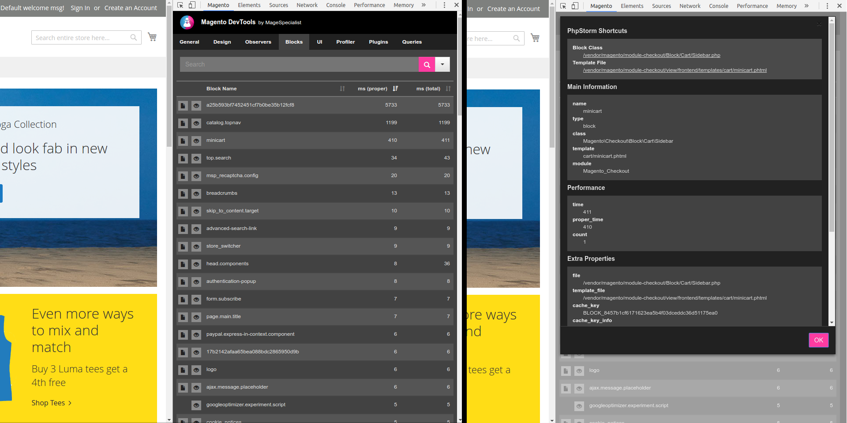847x423 pixels.
Task: Toggle eye icon for the breadcrumbs block
Action: tap(196, 193)
